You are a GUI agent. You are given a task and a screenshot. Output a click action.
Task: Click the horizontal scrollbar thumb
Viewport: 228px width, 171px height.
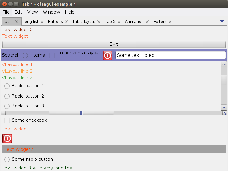pyautogui.click(x=81, y=113)
